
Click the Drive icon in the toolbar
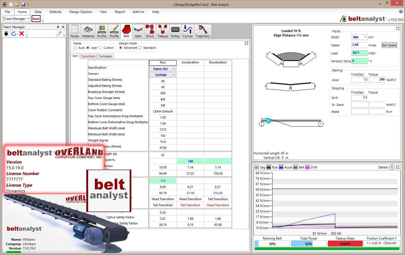(x=150, y=31)
